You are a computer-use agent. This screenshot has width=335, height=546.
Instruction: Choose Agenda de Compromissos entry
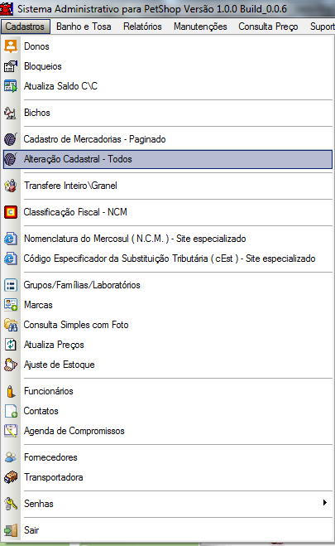click(74, 431)
